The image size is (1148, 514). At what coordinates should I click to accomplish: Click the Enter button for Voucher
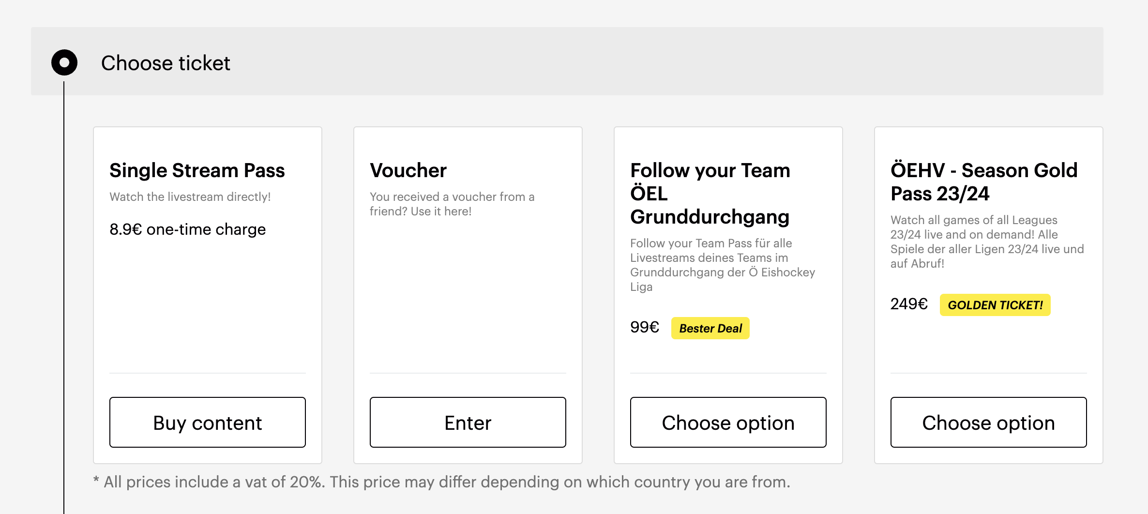coord(468,422)
